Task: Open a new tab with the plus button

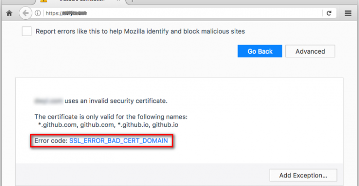Action: [x=132, y=1]
